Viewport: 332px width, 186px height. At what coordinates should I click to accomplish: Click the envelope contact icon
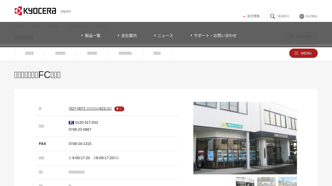(x=292, y=37)
